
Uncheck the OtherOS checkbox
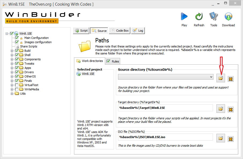(x=17, y=76)
